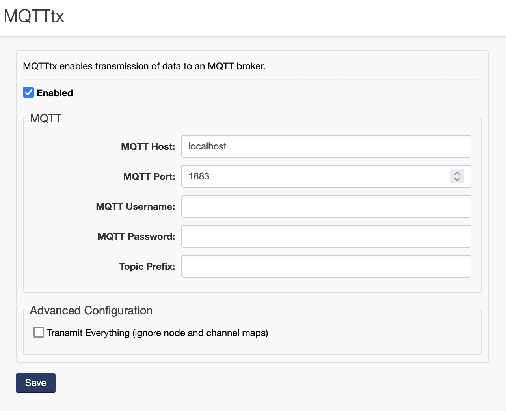Click the Transmit Everything label text
This screenshot has height=411, width=506.
[157, 333]
